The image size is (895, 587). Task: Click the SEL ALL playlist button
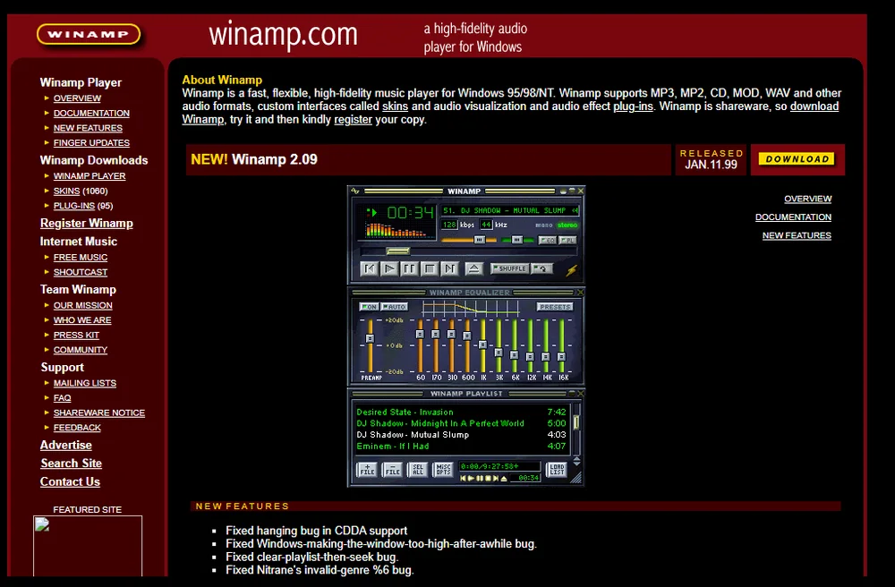[418, 470]
